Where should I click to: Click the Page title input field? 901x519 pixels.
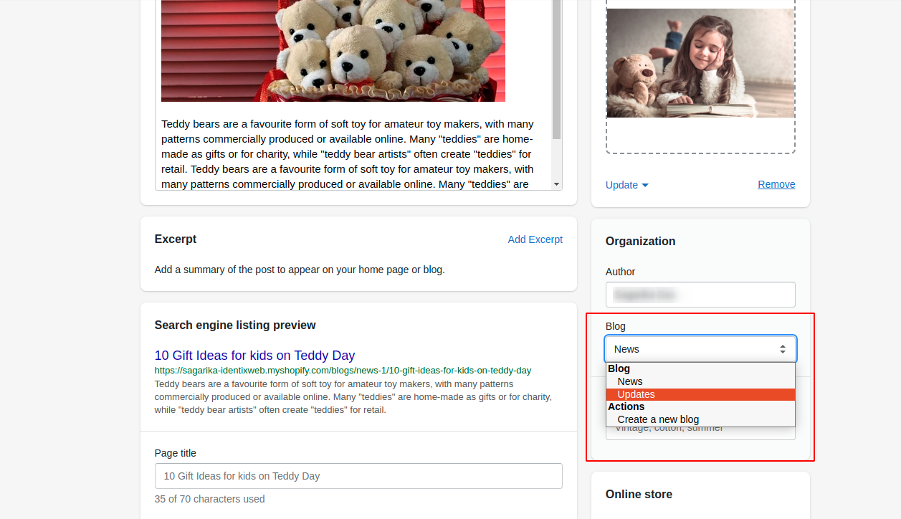click(358, 476)
